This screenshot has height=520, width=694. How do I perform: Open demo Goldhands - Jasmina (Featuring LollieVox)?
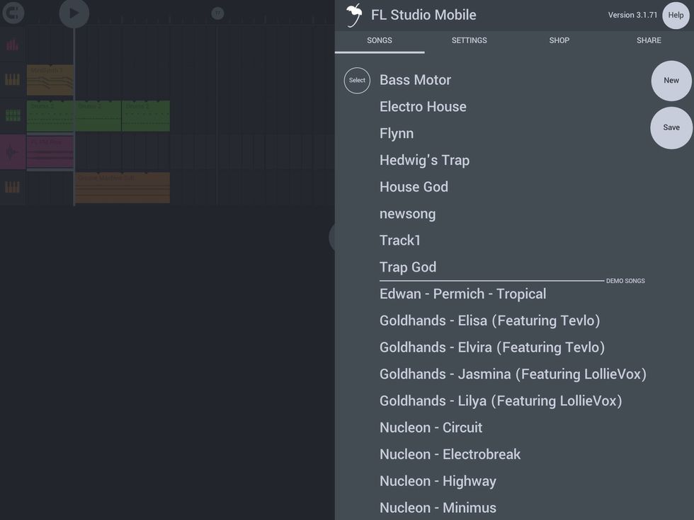[x=513, y=374]
